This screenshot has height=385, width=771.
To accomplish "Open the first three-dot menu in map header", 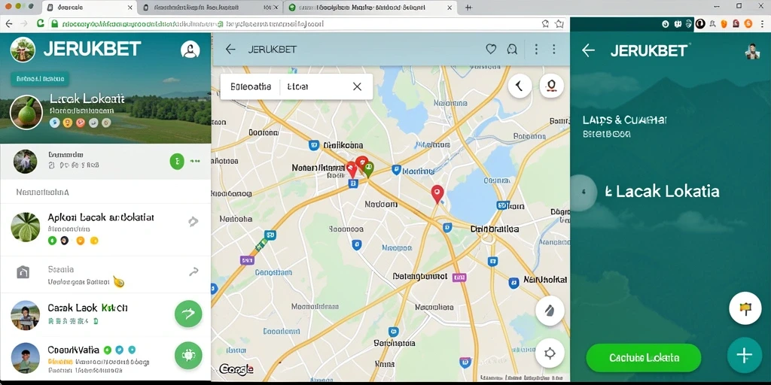I will click(x=536, y=49).
